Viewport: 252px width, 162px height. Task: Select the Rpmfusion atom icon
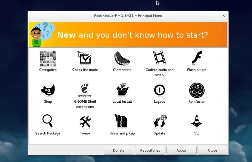click(197, 90)
